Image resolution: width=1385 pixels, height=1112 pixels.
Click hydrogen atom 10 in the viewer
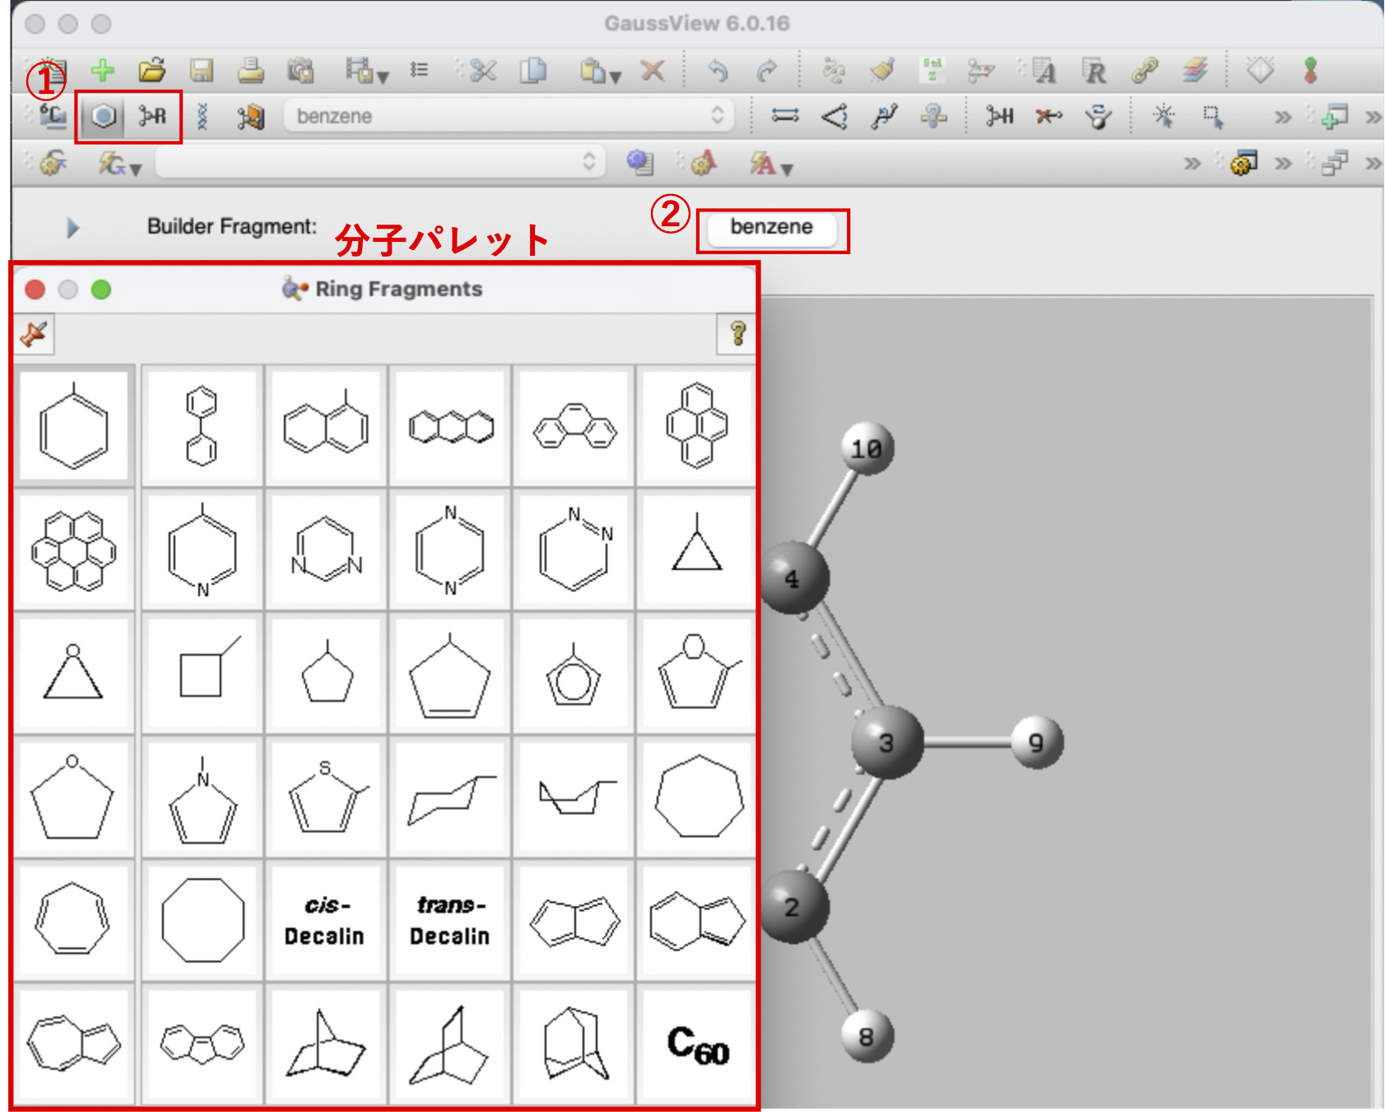(867, 448)
